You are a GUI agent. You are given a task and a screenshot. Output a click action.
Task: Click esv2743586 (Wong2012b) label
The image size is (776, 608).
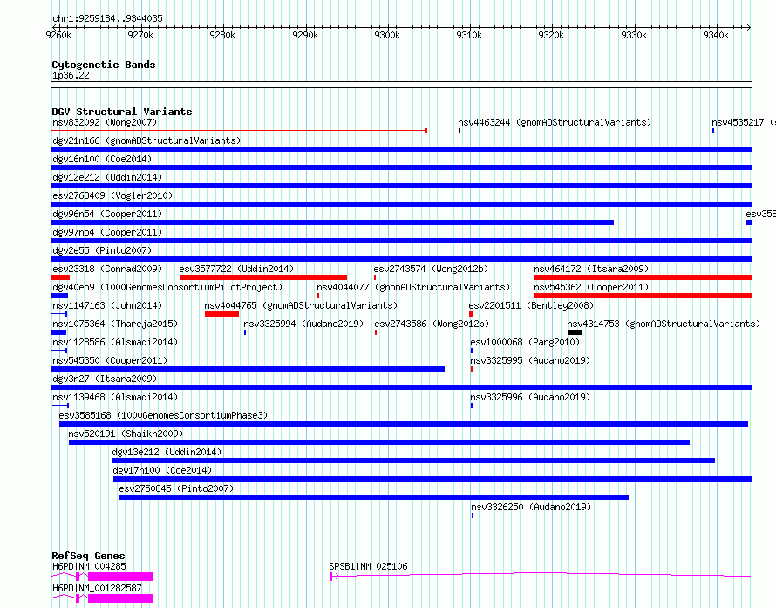pos(432,324)
